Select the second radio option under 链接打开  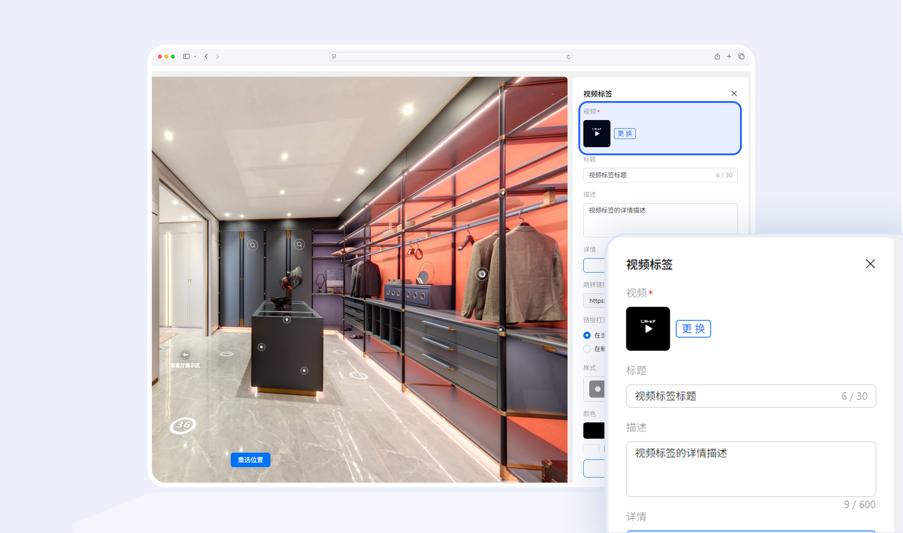click(587, 349)
